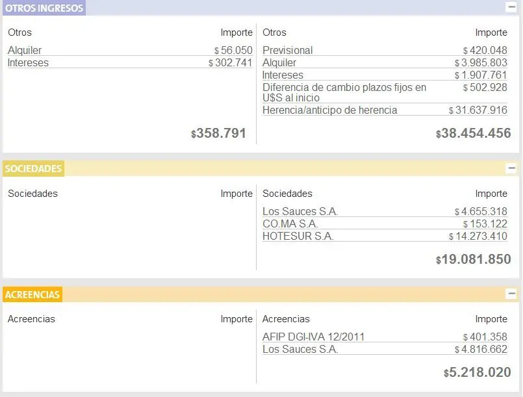Select the Otros Ingresos header tab
The width and height of the screenshot is (523, 397).
tap(44, 8)
